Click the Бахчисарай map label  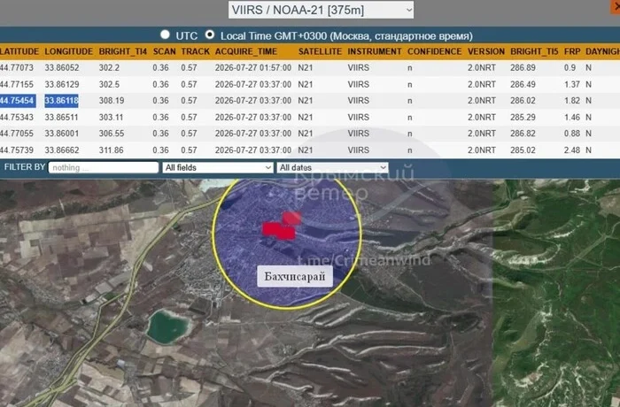click(x=295, y=276)
